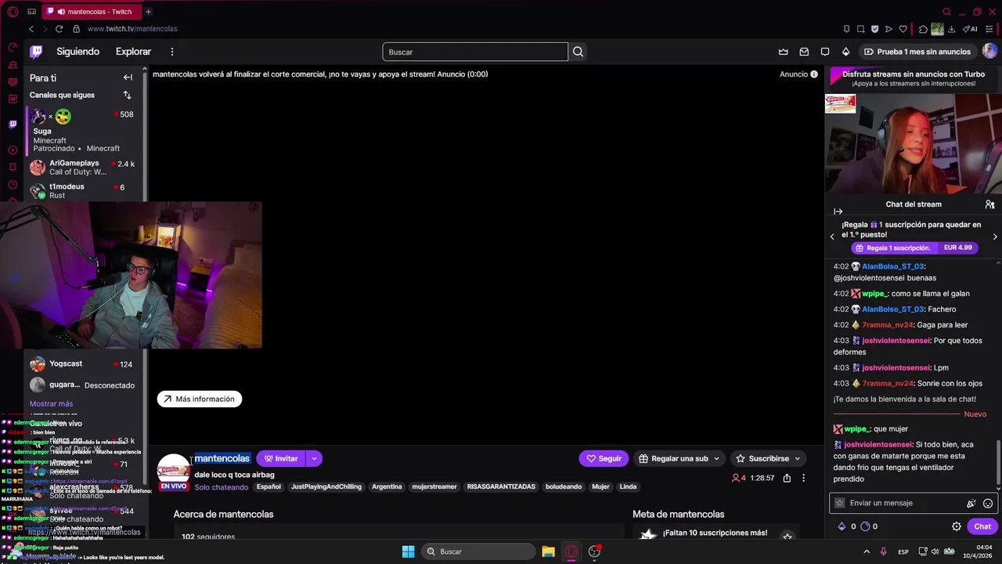Send message with the Chat button
The height and width of the screenshot is (564, 1002).
(x=982, y=526)
